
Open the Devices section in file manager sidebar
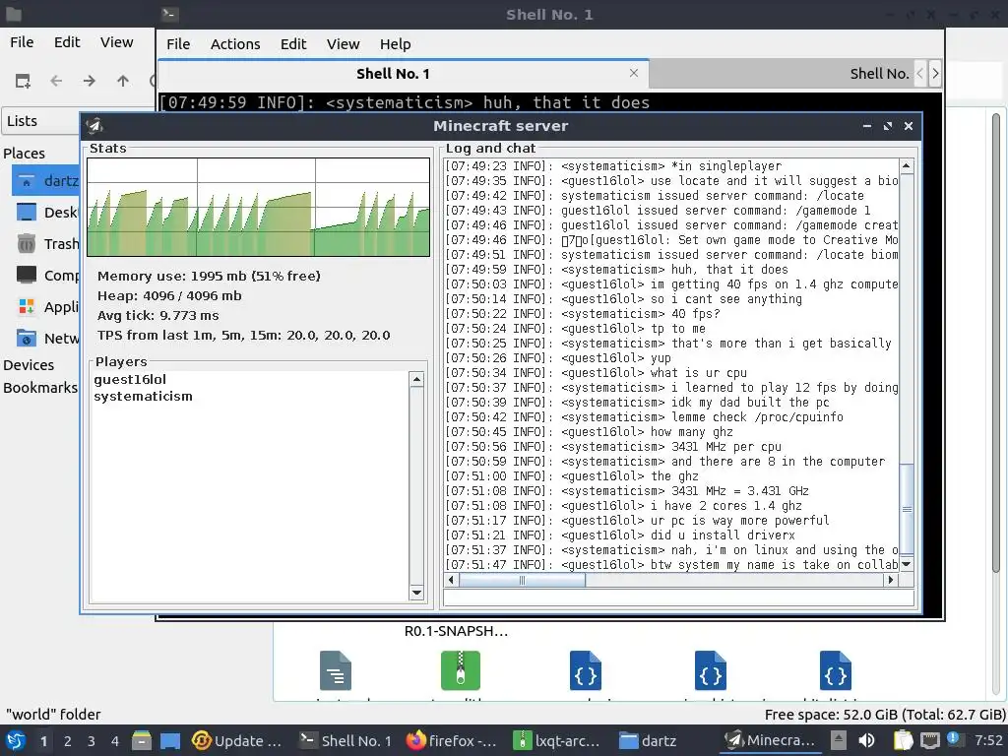click(29, 364)
